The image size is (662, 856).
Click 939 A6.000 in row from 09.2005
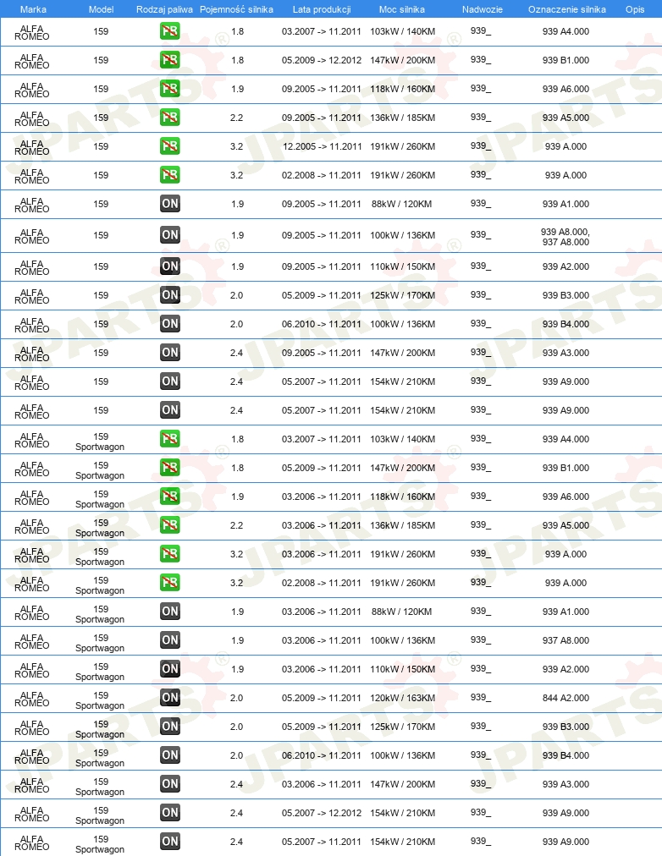565,89
